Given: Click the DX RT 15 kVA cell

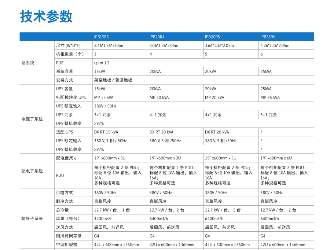Looking at the screenshot, I should pyautogui.click(x=106, y=132).
